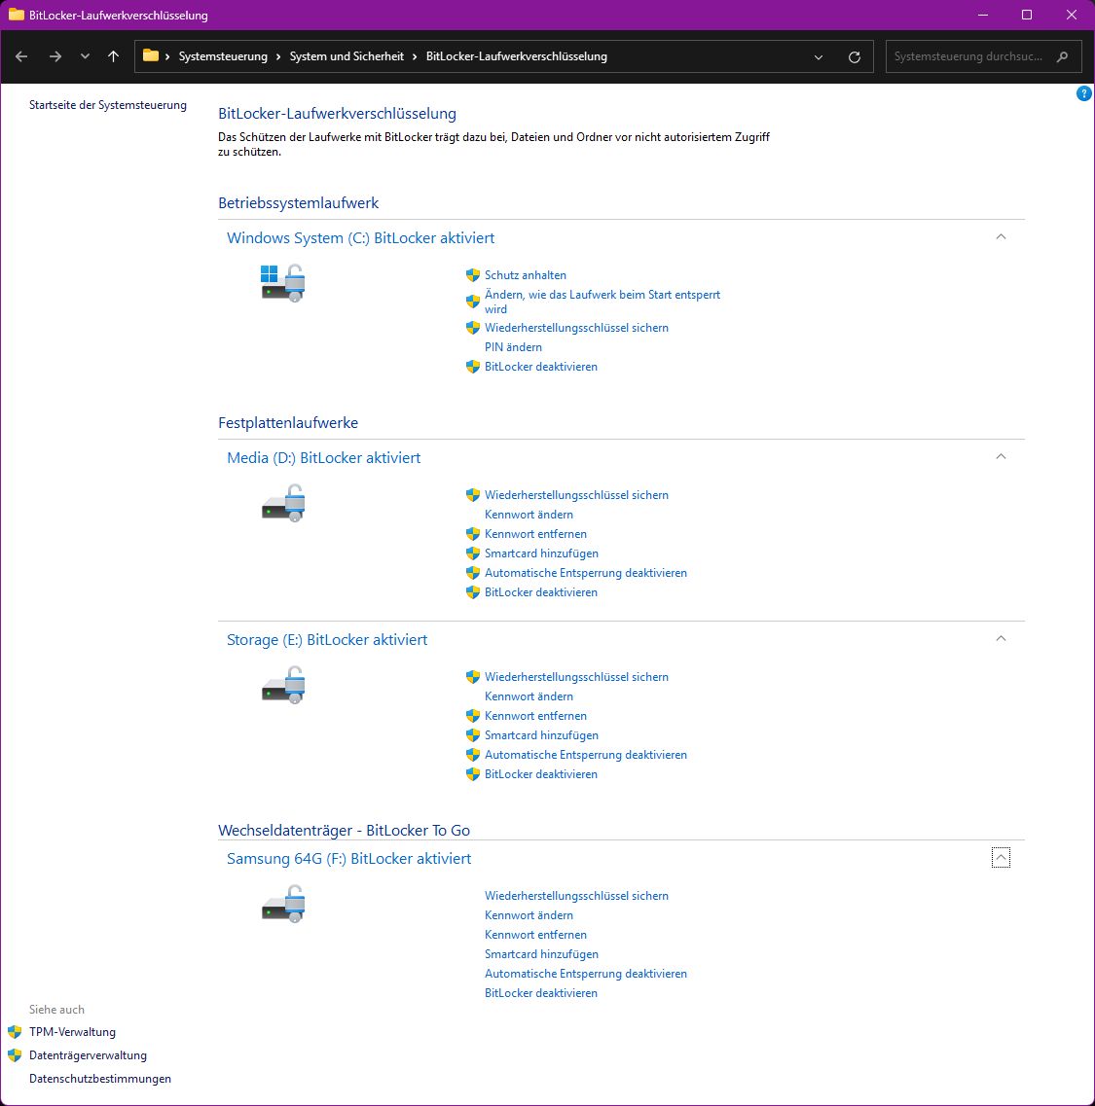Image resolution: width=1095 pixels, height=1106 pixels.
Task: Click the Media D: drive icon
Action: pyautogui.click(x=282, y=503)
